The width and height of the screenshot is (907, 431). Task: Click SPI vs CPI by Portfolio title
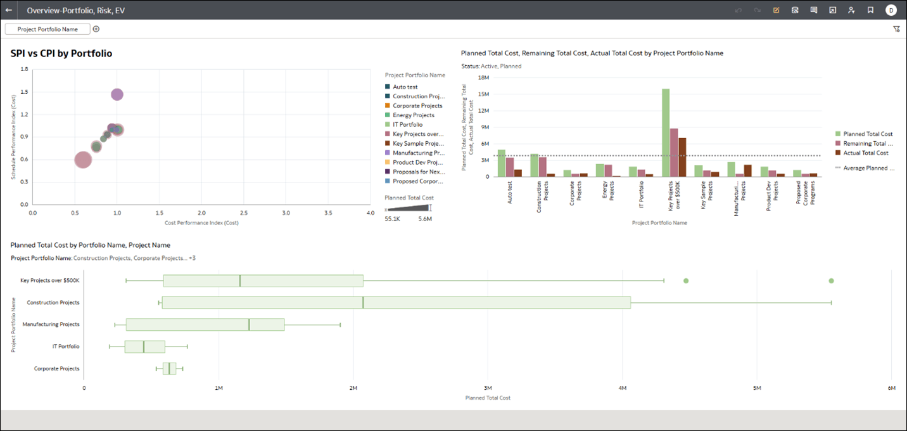click(61, 54)
